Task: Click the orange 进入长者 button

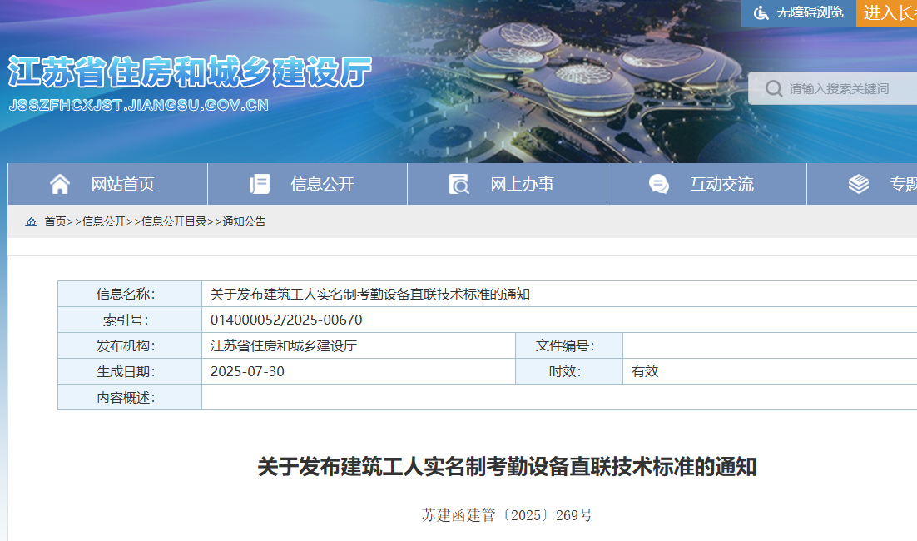Action: pos(890,12)
